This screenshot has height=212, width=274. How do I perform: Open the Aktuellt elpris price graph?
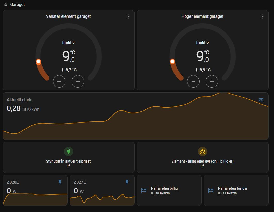coord(135,121)
